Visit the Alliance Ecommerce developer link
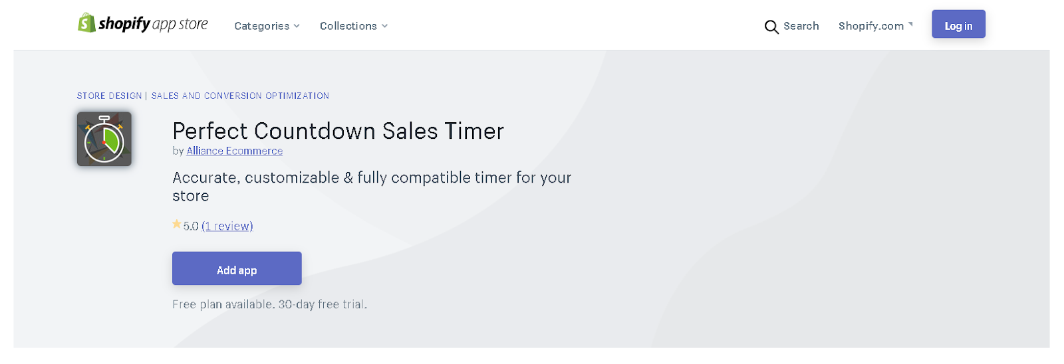This screenshot has height=364, width=1064. (x=234, y=151)
